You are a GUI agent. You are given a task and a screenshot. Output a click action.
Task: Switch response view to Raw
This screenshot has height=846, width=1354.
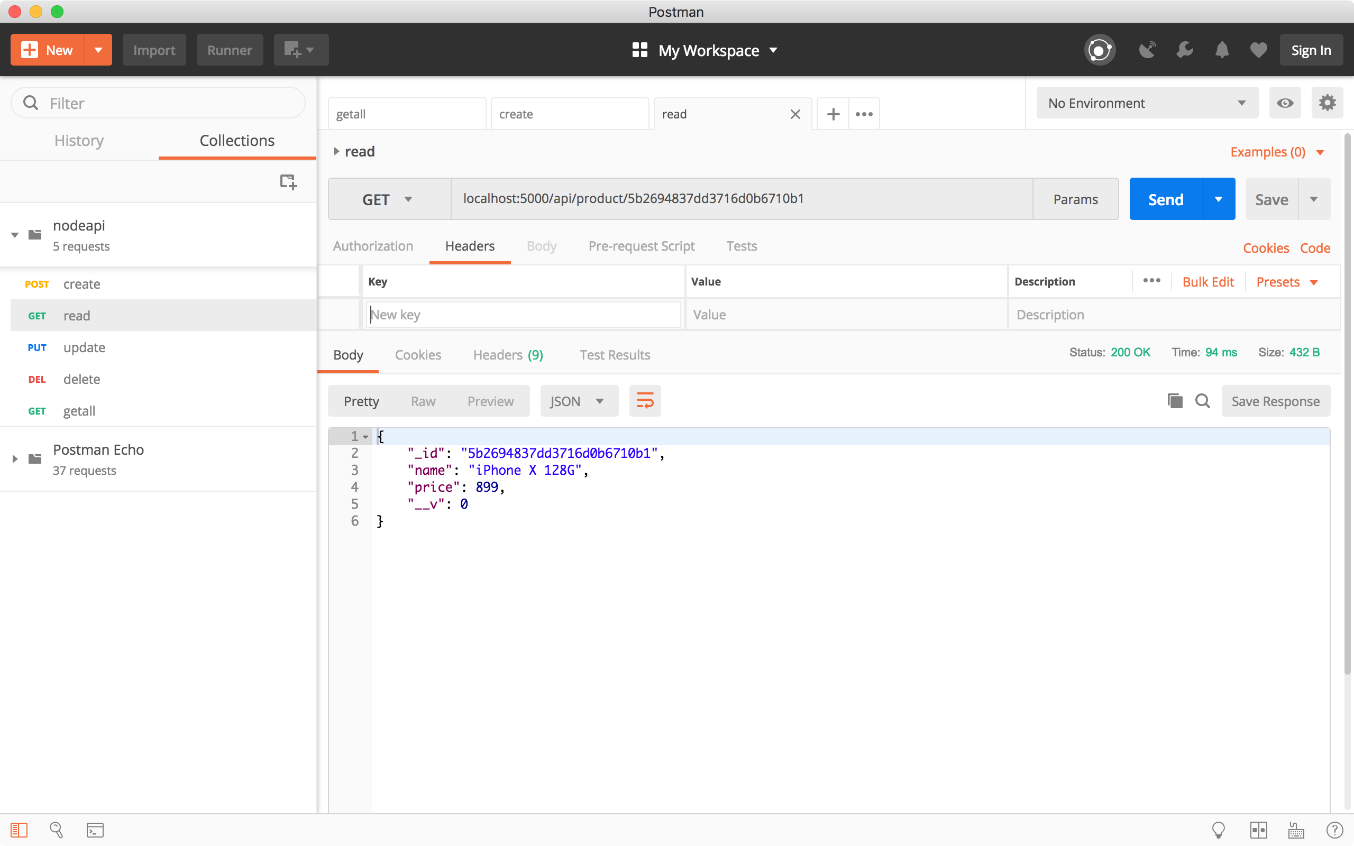[x=423, y=401]
